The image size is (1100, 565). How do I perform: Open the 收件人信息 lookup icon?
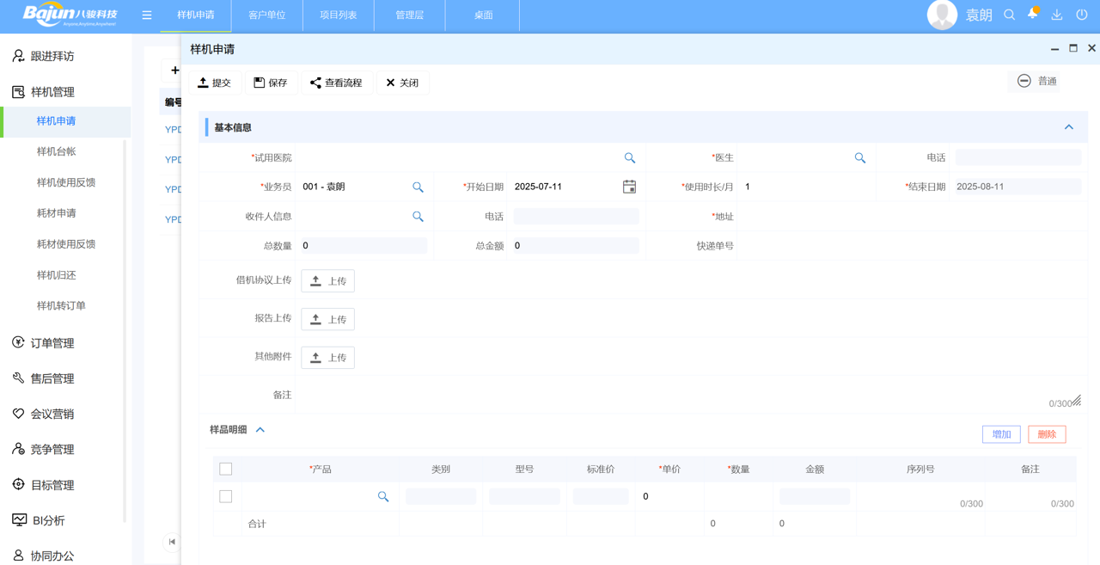point(418,217)
